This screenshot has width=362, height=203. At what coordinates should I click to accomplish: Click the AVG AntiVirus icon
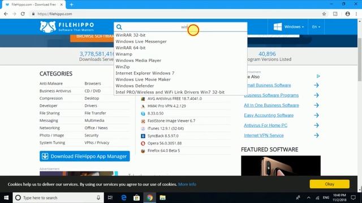tap(143, 99)
